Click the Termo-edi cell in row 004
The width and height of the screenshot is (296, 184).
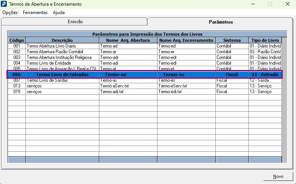pos(186,63)
